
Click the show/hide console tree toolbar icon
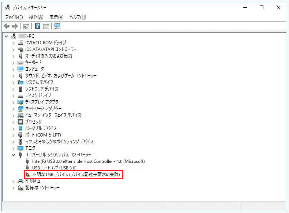26,26
